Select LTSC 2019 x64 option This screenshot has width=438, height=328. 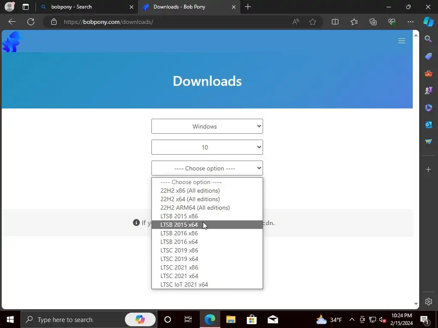[x=207, y=259]
